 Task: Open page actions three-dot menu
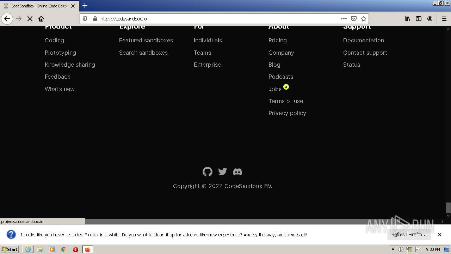click(344, 19)
